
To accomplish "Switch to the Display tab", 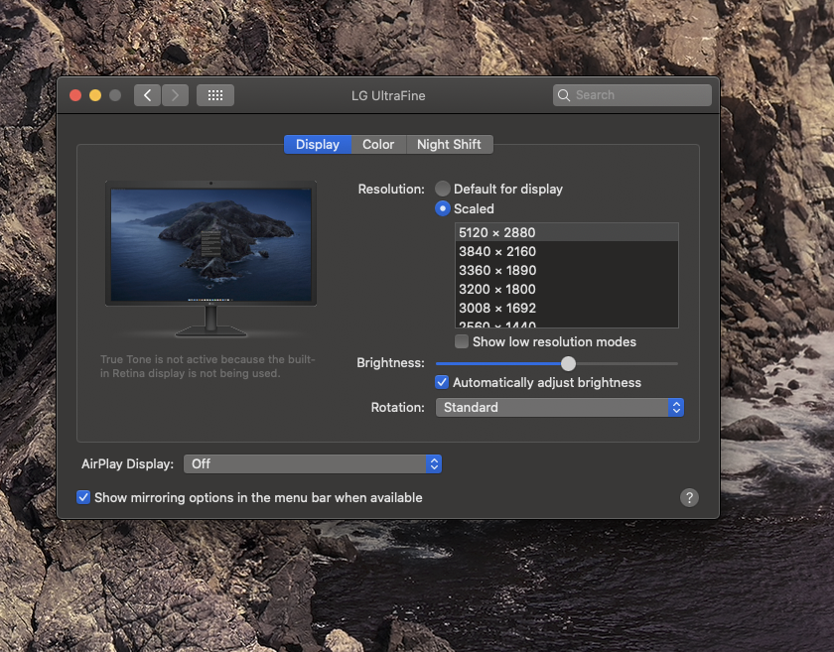I will [x=318, y=144].
